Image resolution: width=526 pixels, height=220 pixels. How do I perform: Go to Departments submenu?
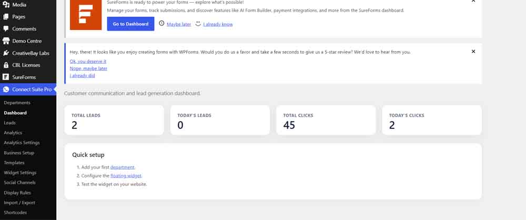coord(17,103)
